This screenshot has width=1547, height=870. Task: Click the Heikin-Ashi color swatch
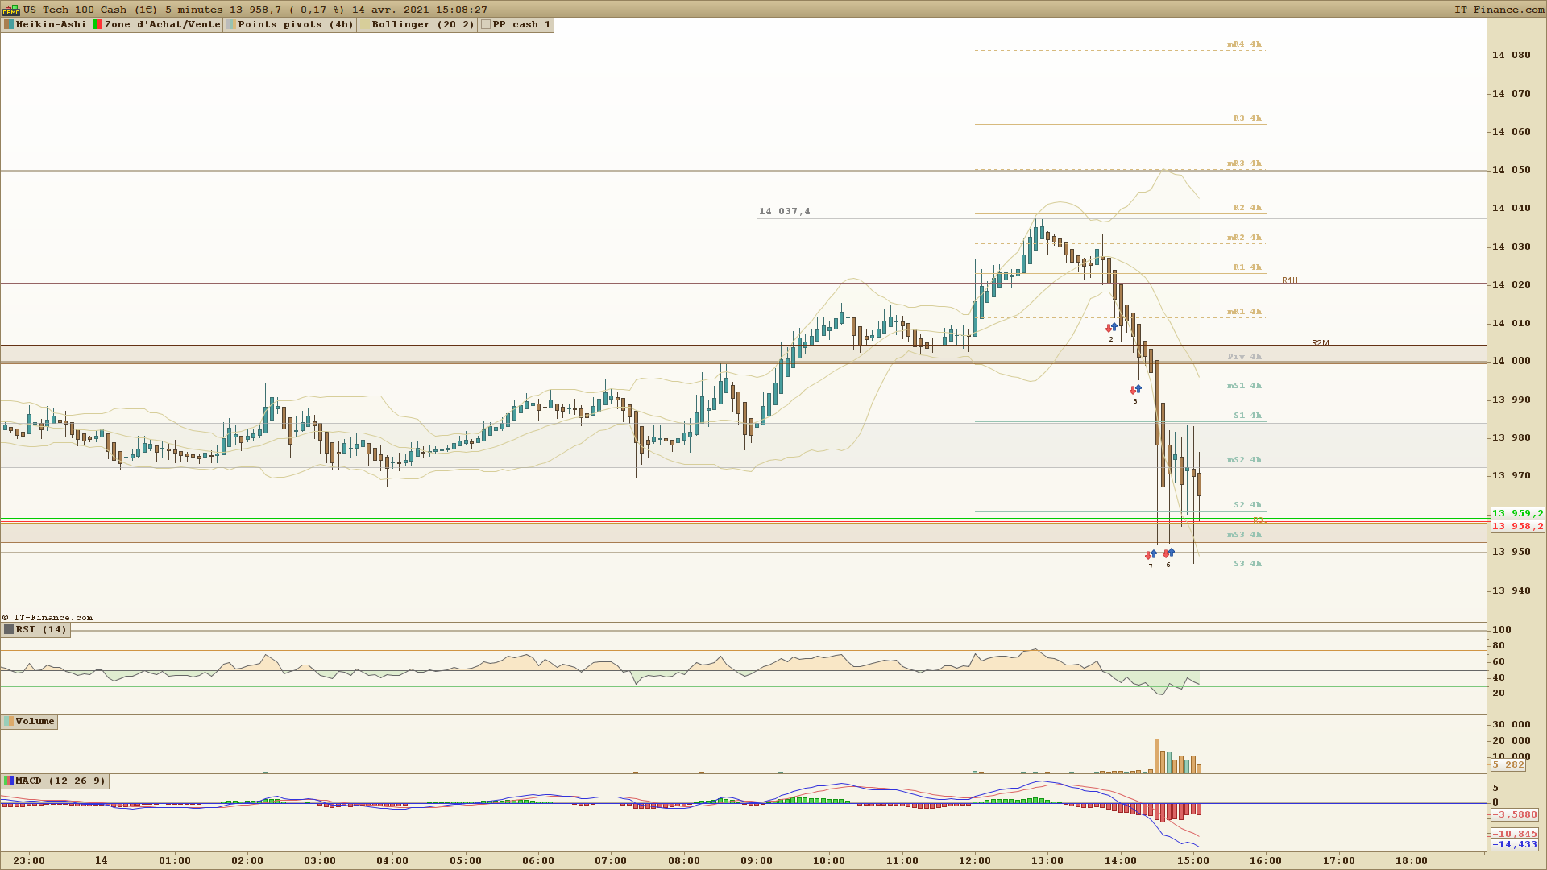coord(9,25)
